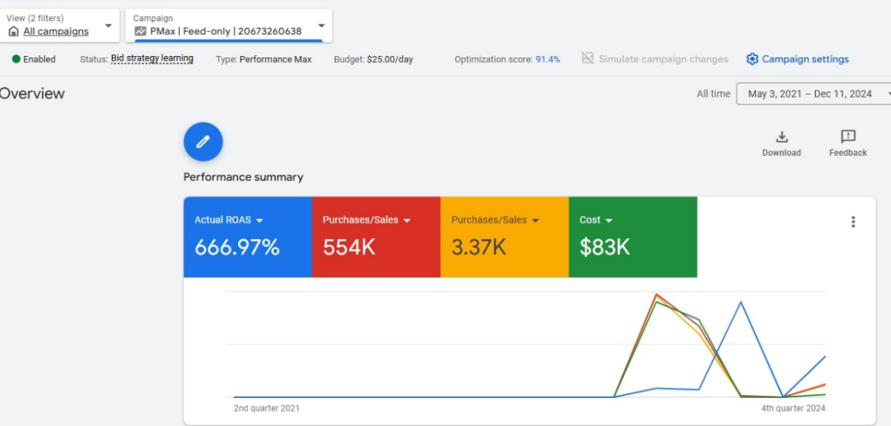Open the Cost metric dropdown
This screenshot has width=891, height=426.
coord(609,220)
